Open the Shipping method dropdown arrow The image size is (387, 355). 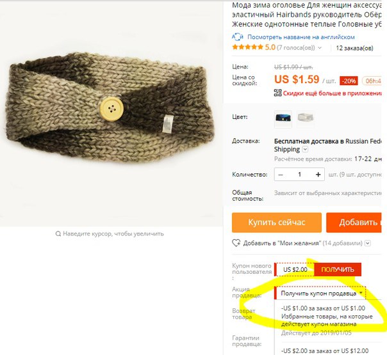tap(305, 149)
